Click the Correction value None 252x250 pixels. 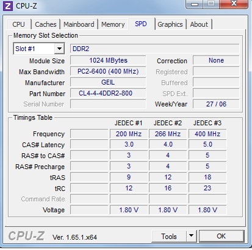click(216, 60)
